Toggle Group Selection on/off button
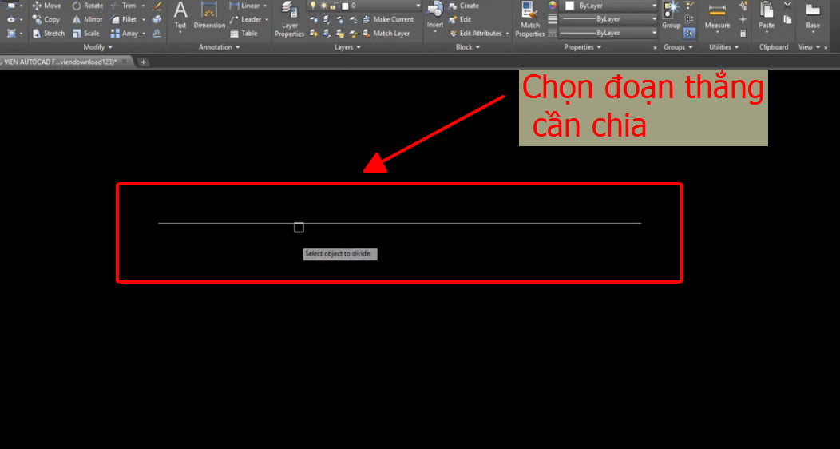This screenshot has width=840, height=449. (x=689, y=34)
